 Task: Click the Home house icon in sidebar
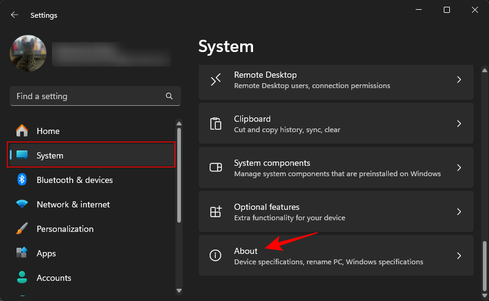22,131
